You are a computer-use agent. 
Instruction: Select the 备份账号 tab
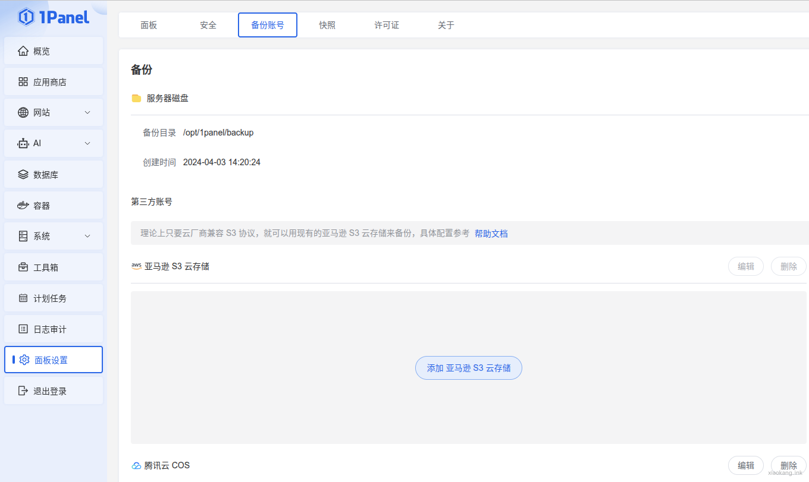tap(268, 25)
